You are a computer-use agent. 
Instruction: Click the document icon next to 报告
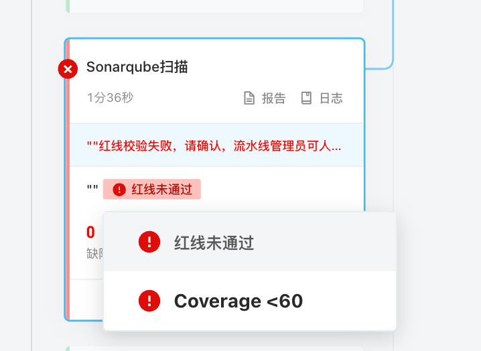pos(249,98)
